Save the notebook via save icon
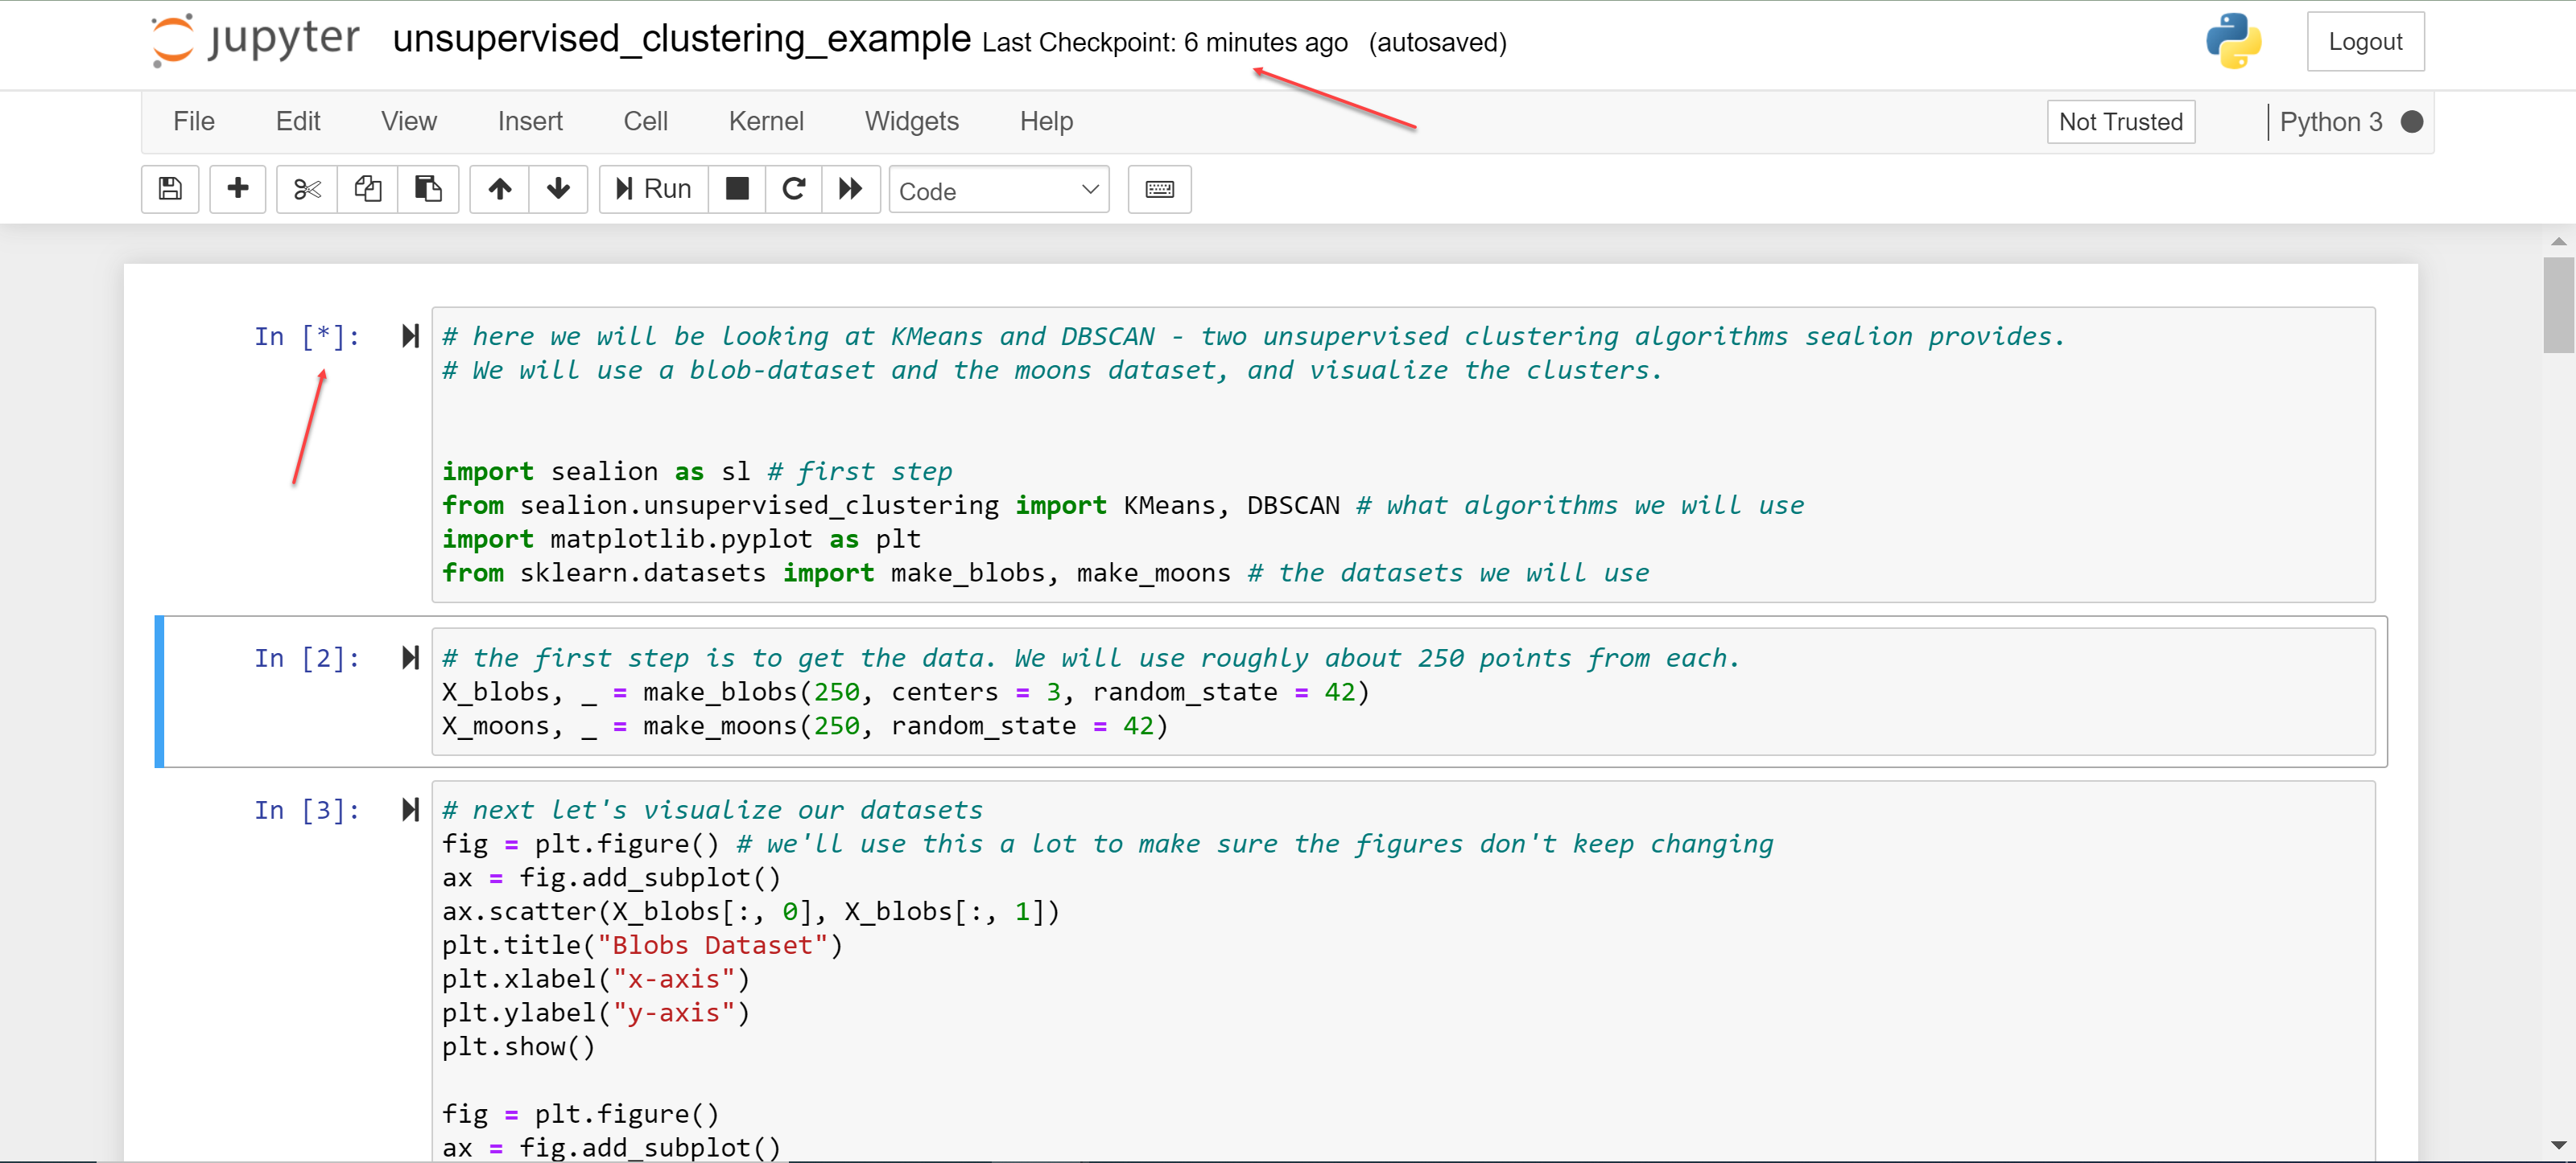Viewport: 2576px width, 1163px height. [x=170, y=189]
